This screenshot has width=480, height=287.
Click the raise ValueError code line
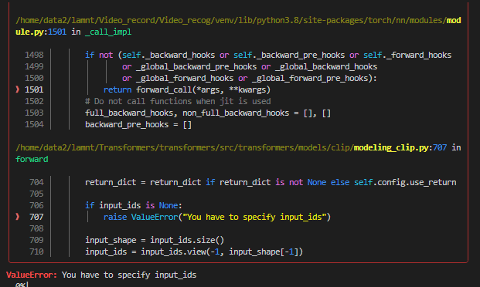(x=217, y=217)
